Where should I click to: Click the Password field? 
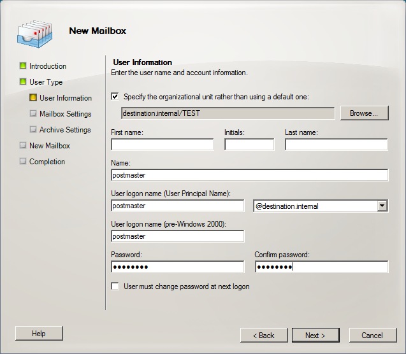[x=178, y=267]
